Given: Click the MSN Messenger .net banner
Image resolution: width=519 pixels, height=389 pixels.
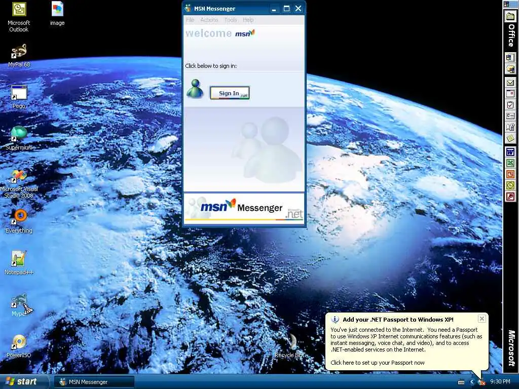Looking at the screenshot, I should (x=244, y=208).
